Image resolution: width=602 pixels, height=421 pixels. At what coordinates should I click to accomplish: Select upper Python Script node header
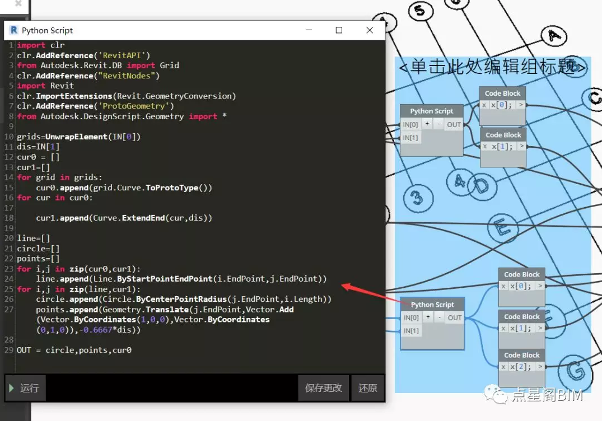click(432, 111)
